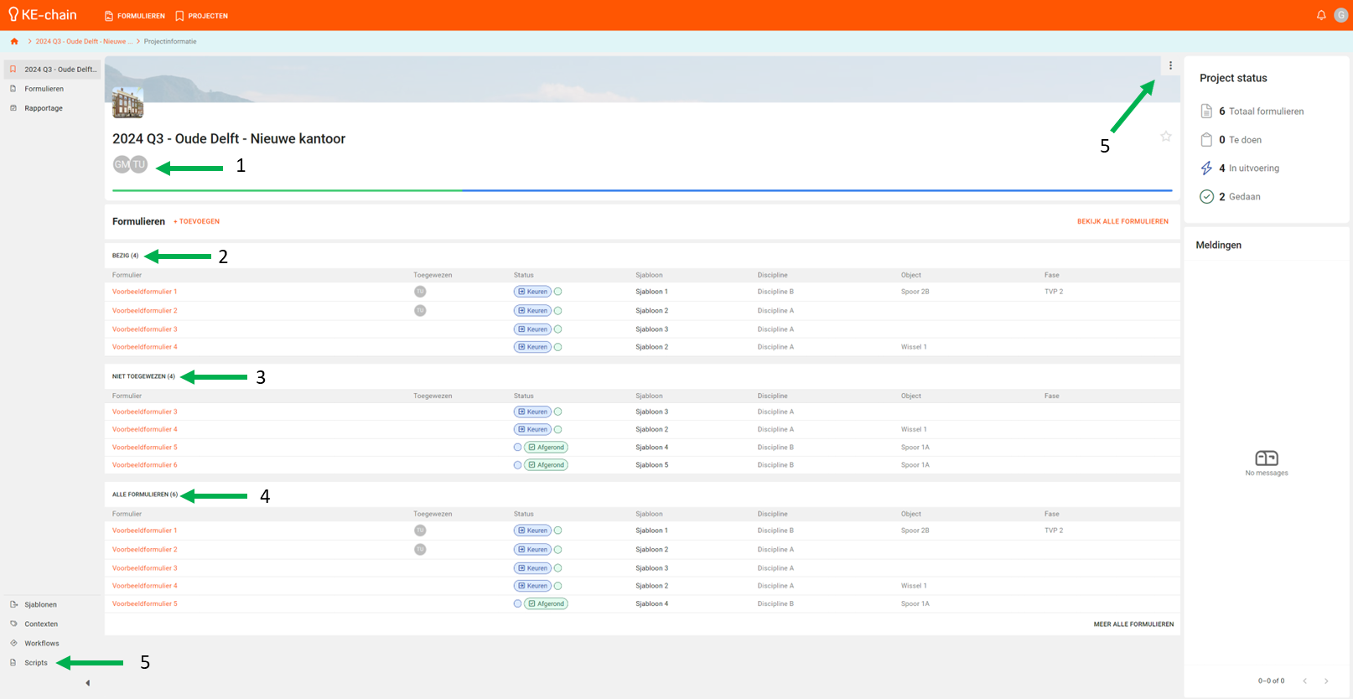Open Workflows in the sidebar
1353x699 pixels.
(41, 644)
